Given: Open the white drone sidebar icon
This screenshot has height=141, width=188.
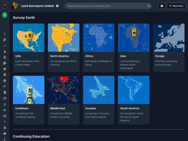Looking at the screenshot, I should coord(5,122).
